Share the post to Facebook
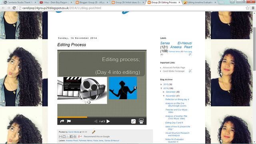Screen dimensions: 256x144 pos(71,136)
